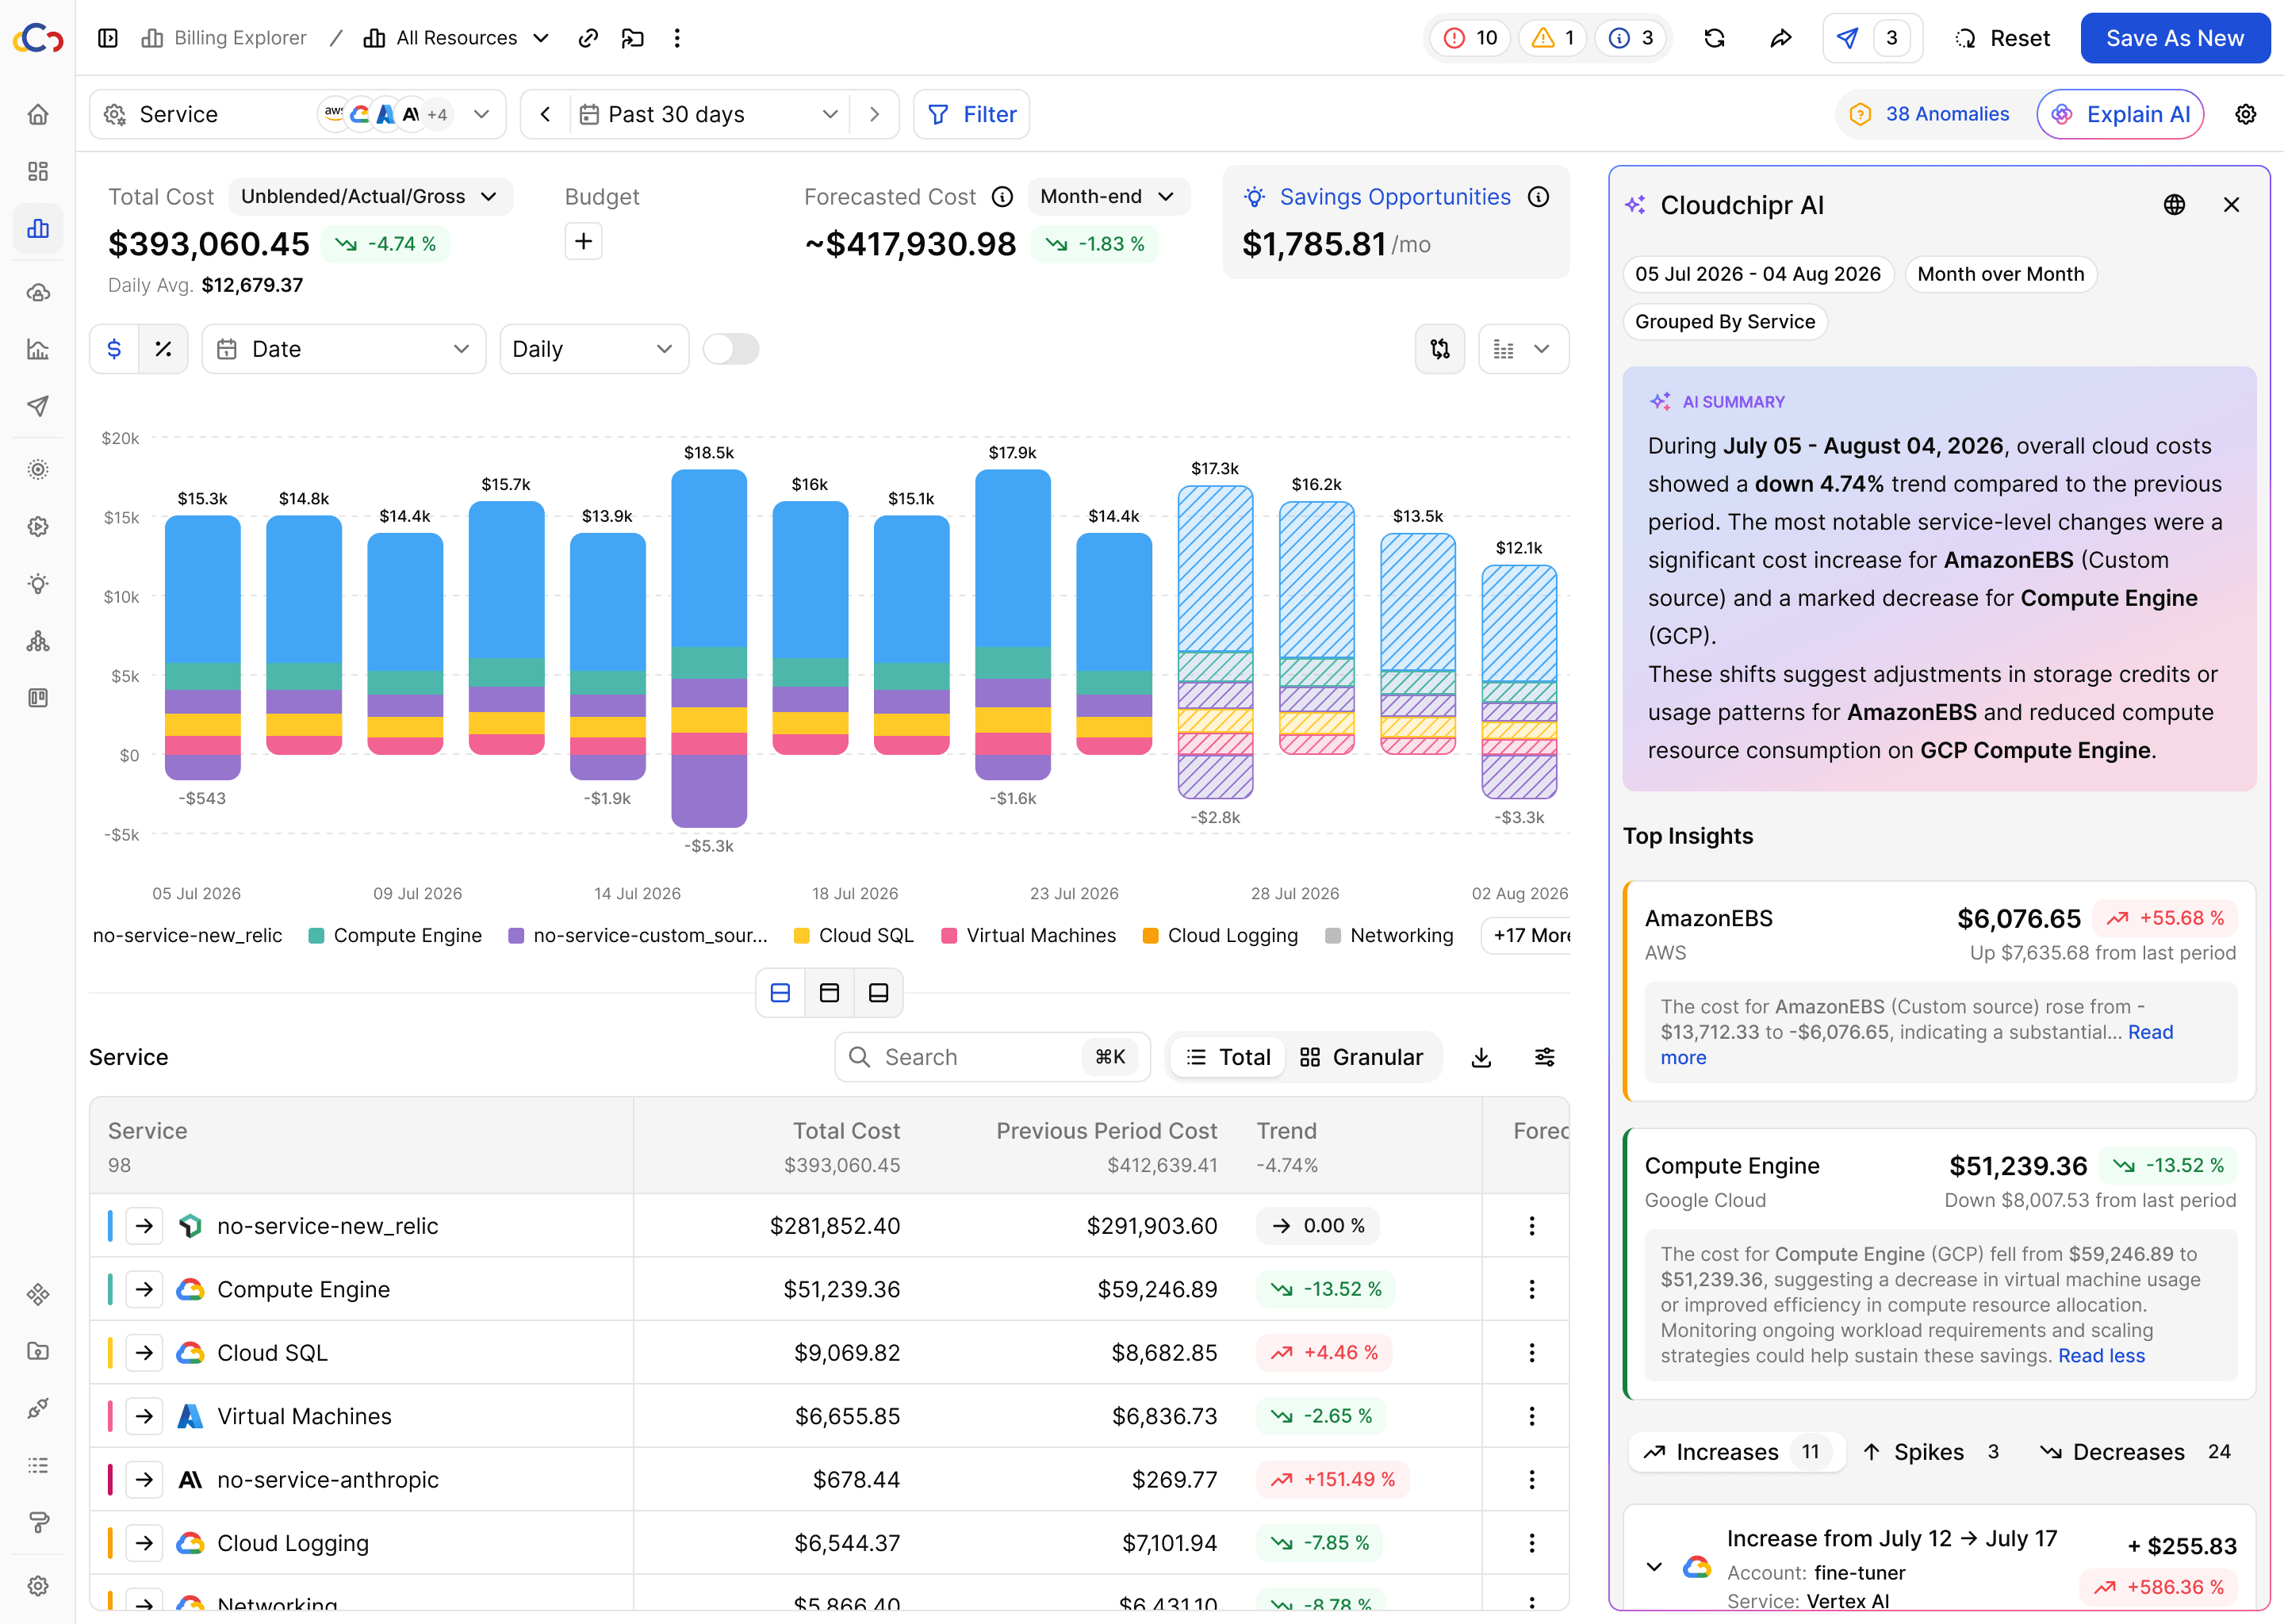Expand the Month-end forecast dropdown

click(x=1107, y=196)
